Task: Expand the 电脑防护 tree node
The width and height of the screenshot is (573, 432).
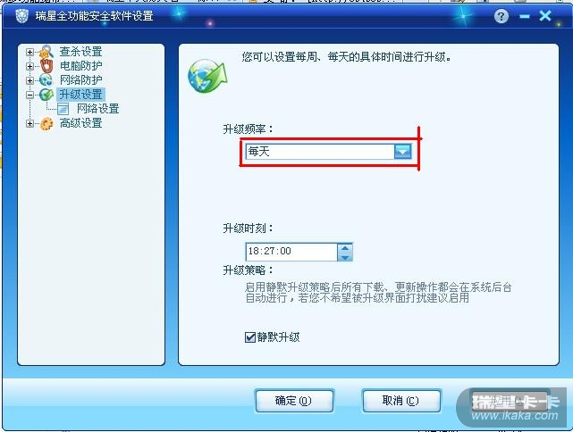Action: point(29,66)
